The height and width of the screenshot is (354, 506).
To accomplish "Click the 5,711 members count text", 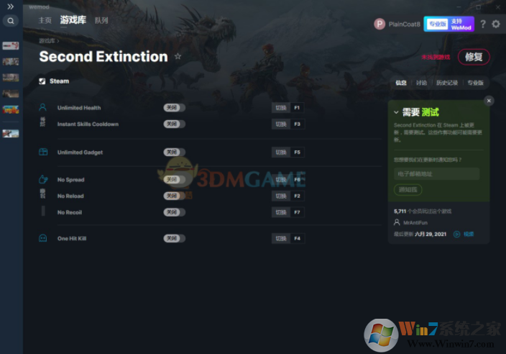I will [x=423, y=212].
